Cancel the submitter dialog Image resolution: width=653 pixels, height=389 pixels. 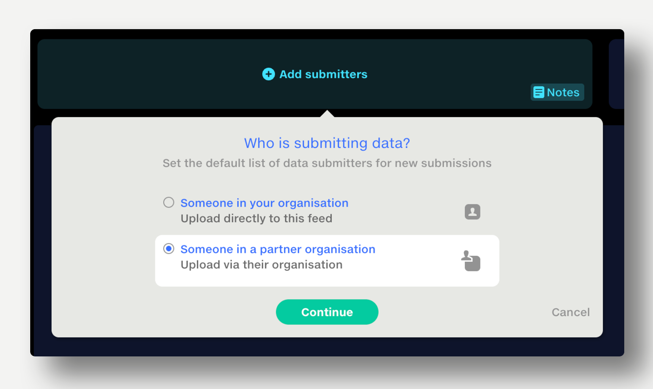[570, 312]
